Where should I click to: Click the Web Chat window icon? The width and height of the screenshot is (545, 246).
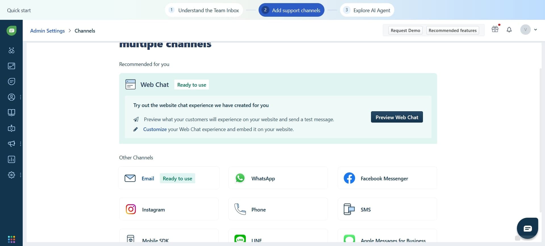point(131,84)
